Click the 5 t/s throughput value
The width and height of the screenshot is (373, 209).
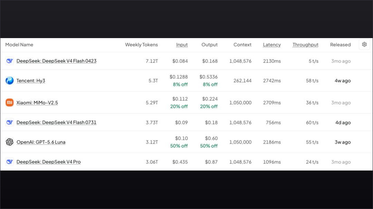(314, 61)
